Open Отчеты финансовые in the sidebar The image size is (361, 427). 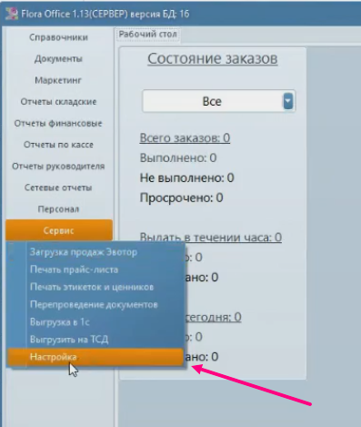(x=59, y=123)
